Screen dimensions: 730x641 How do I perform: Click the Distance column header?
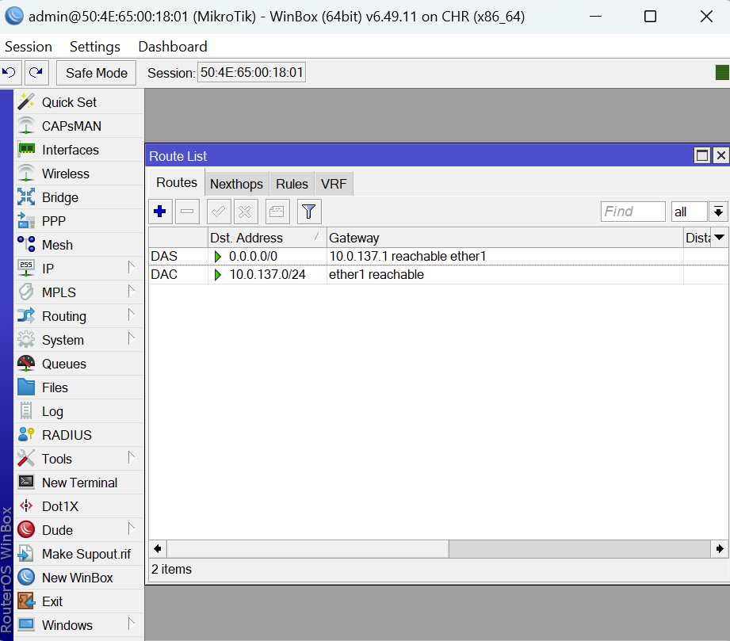point(698,238)
